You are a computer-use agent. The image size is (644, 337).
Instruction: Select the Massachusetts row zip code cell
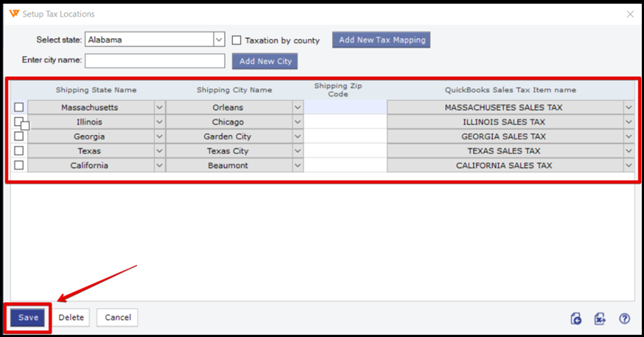pos(346,107)
